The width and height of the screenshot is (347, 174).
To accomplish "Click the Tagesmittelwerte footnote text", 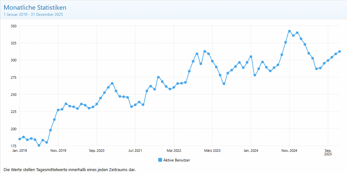I will [69, 169].
